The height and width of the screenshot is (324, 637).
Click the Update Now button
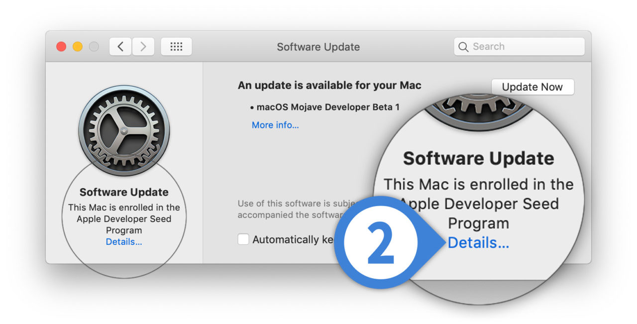point(532,87)
